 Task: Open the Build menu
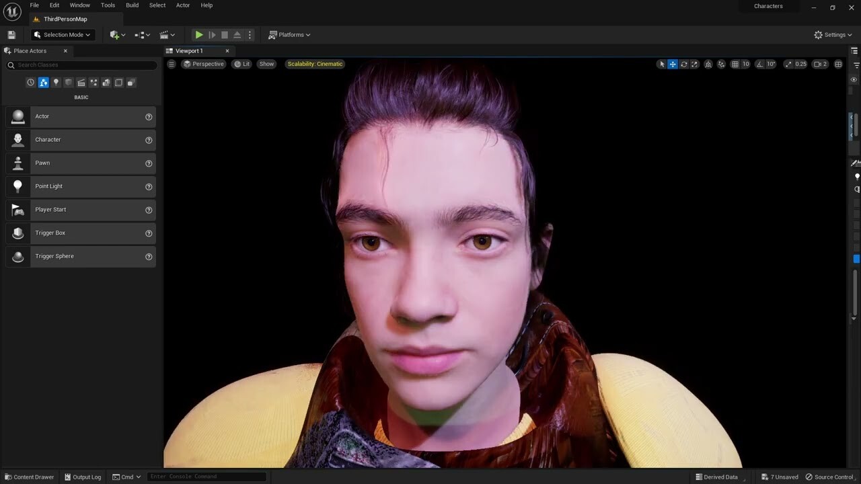pos(133,5)
